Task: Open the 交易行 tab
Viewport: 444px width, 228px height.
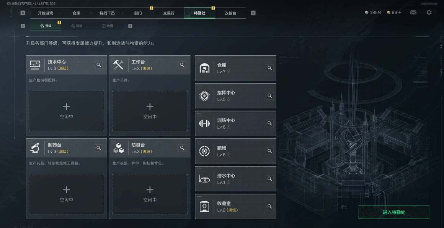Action: [x=169, y=13]
